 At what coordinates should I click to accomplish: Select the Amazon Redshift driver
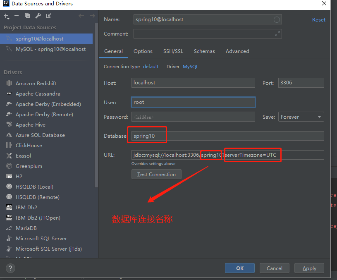pyautogui.click(x=36, y=83)
